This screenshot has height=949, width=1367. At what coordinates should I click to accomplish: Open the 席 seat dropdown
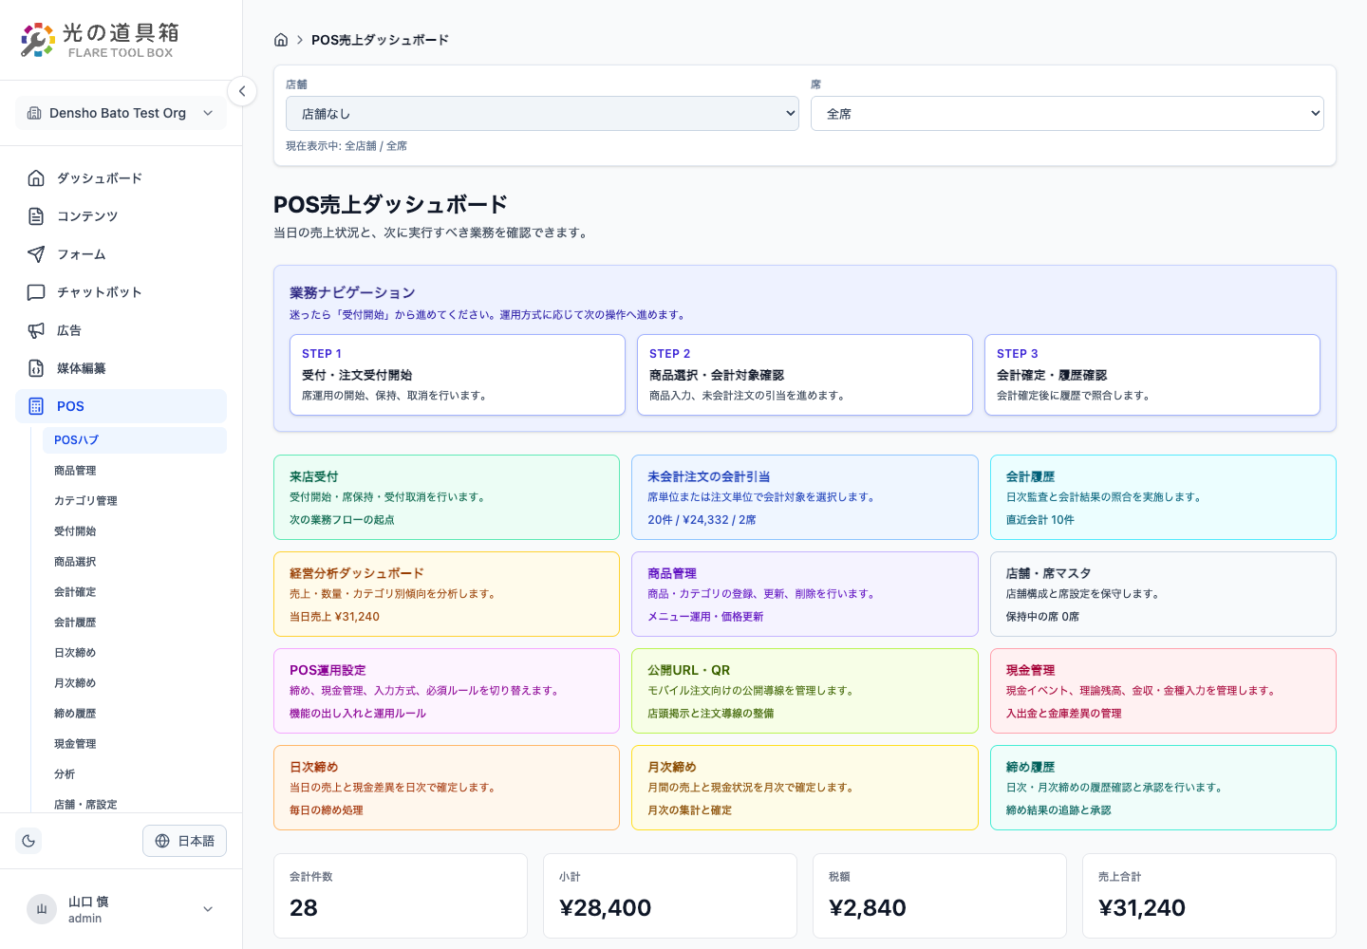(1067, 114)
